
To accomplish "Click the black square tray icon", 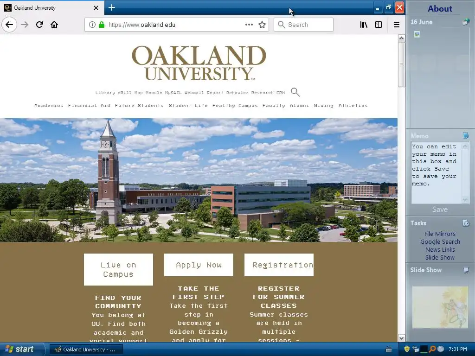I will (x=424, y=349).
